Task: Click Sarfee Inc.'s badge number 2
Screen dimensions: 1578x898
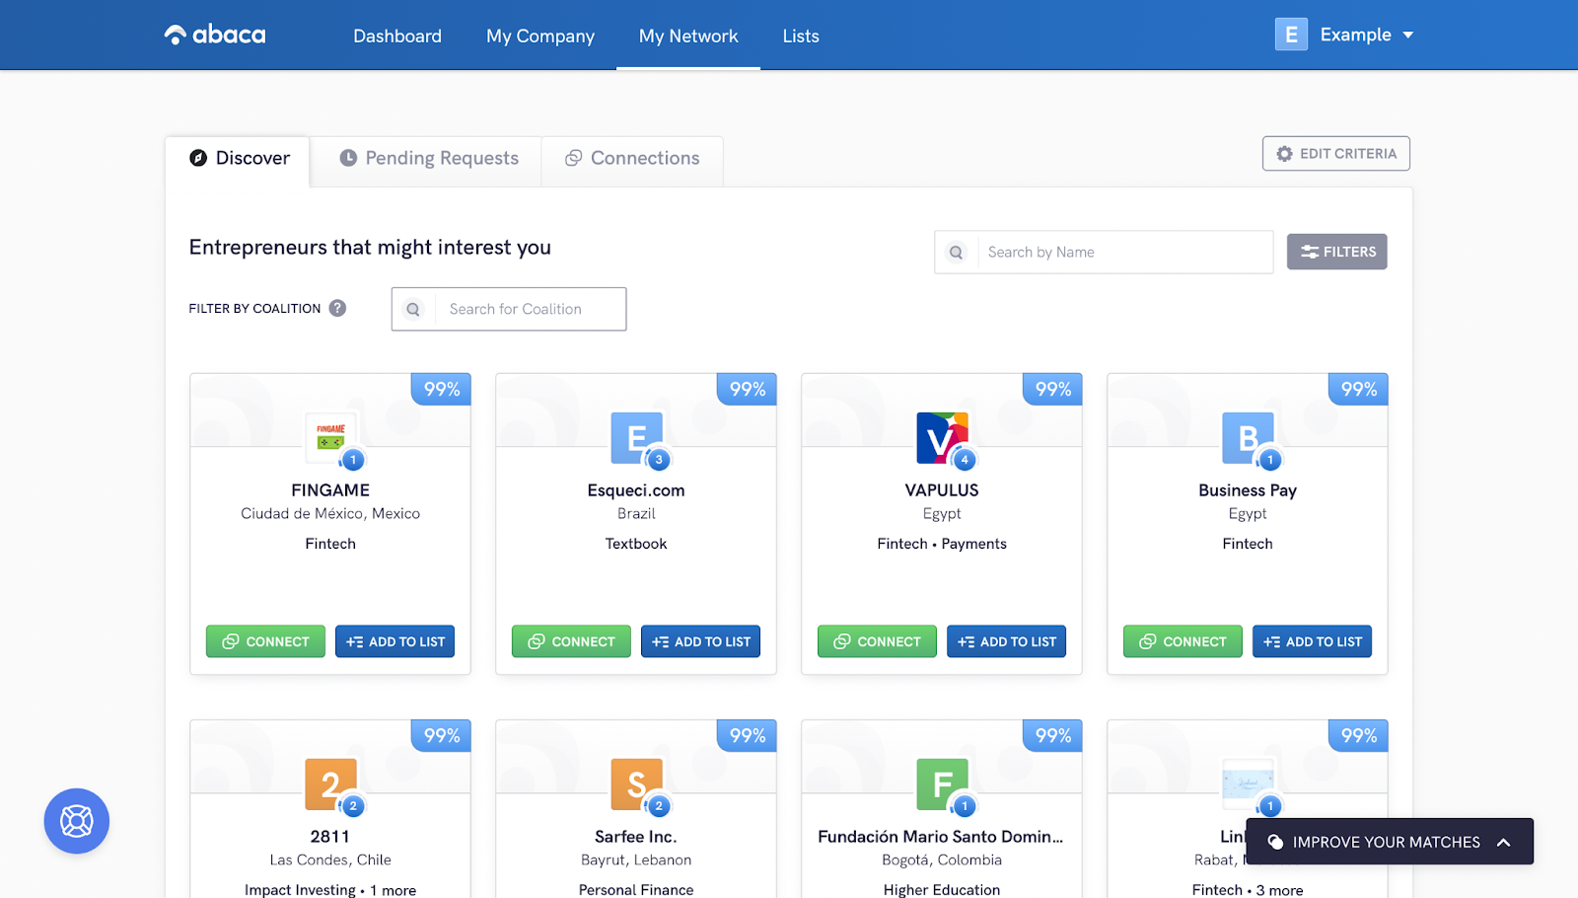Action: (659, 806)
